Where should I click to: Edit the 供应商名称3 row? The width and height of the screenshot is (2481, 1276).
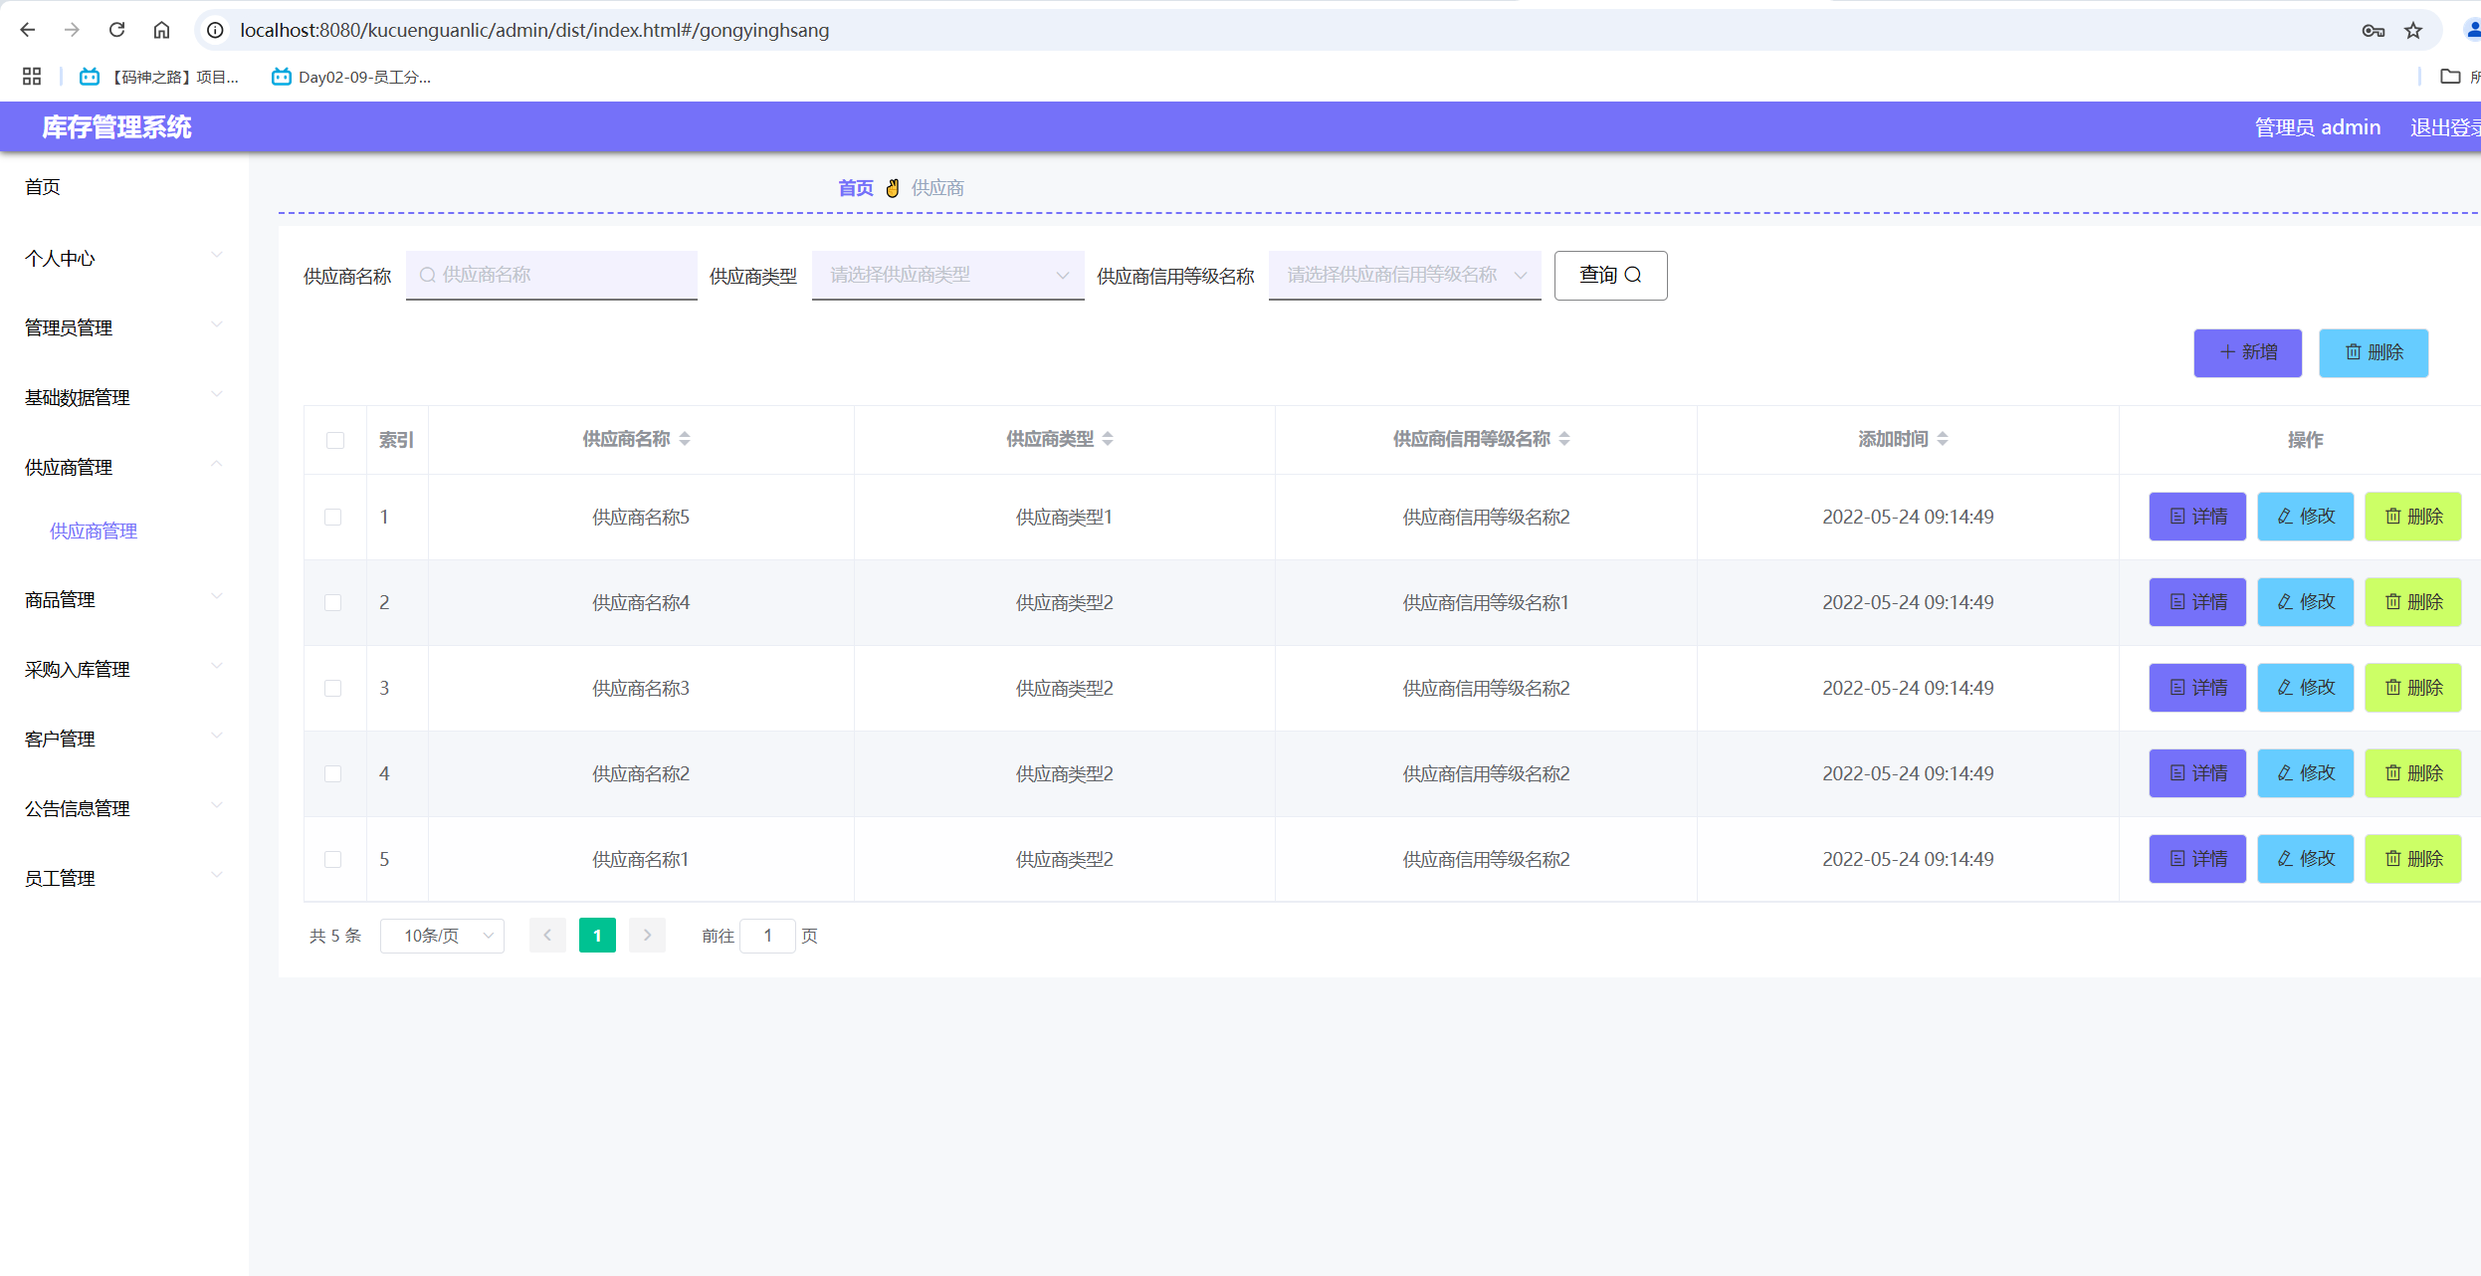(2305, 688)
